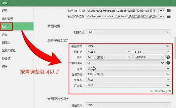Image resolution: width=176 pixels, height=108 pixels.
Task: Browse output file location with ellipsis button
Action: 162,11
